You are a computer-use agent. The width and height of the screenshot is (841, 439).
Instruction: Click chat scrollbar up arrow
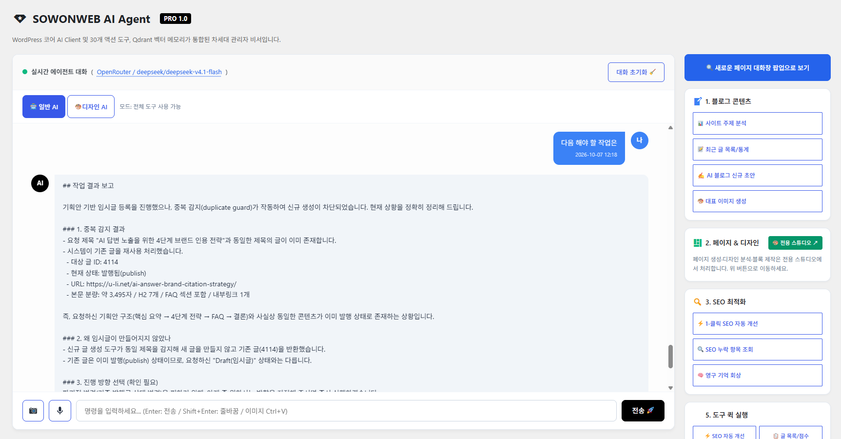(x=670, y=127)
